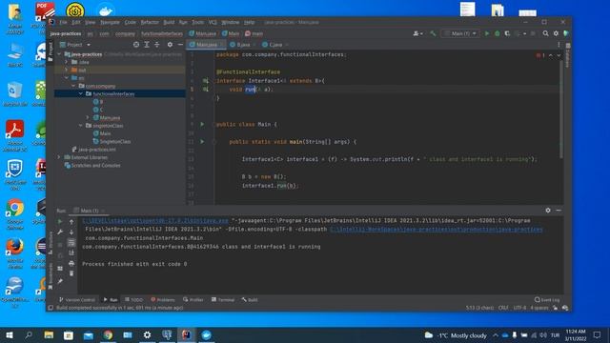The height and width of the screenshot is (343, 610).
Task: Expand the out folder
Action: [66, 70]
